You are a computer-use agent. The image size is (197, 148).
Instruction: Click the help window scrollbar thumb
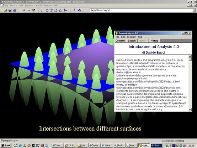pyautogui.click(x=190, y=59)
